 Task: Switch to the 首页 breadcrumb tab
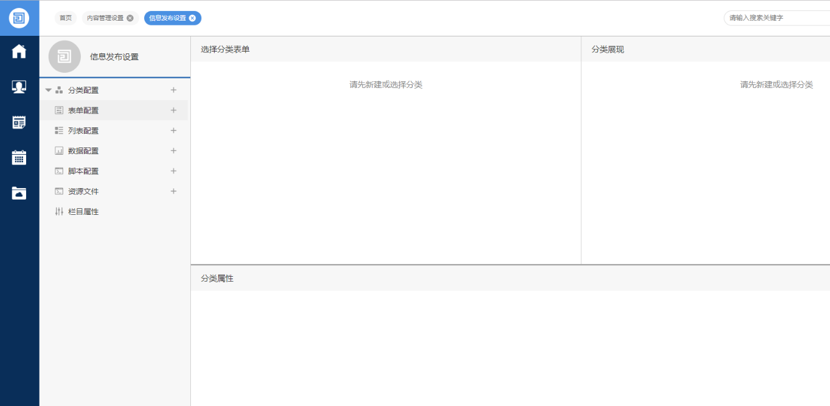pos(66,18)
